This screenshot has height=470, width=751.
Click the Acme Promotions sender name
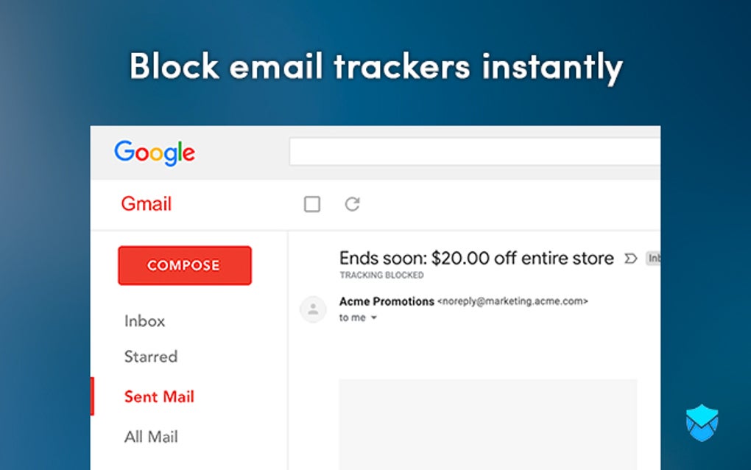click(x=387, y=301)
